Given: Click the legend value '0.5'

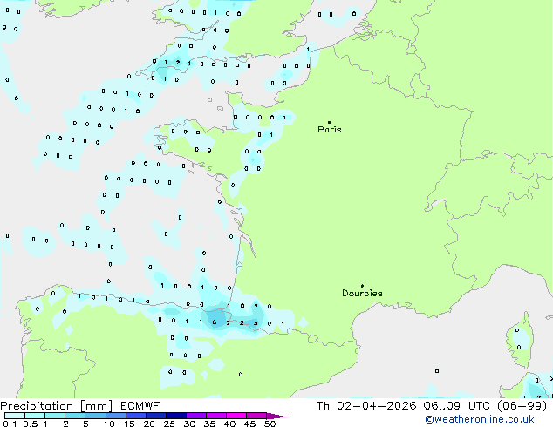Looking at the screenshot, I should [31, 424].
